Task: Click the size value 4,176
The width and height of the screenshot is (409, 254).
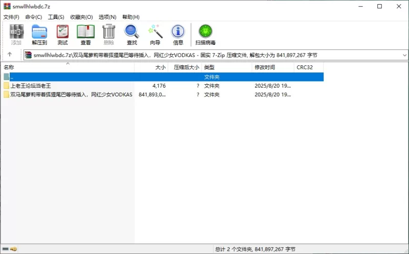Action: (x=159, y=86)
